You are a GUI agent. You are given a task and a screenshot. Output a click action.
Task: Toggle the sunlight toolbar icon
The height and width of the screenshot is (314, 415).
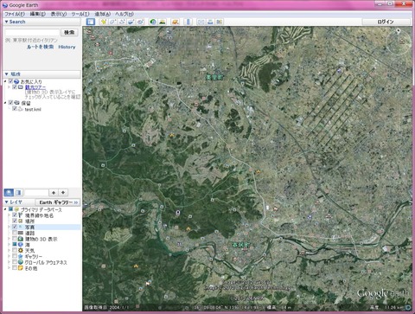pyautogui.click(x=163, y=22)
